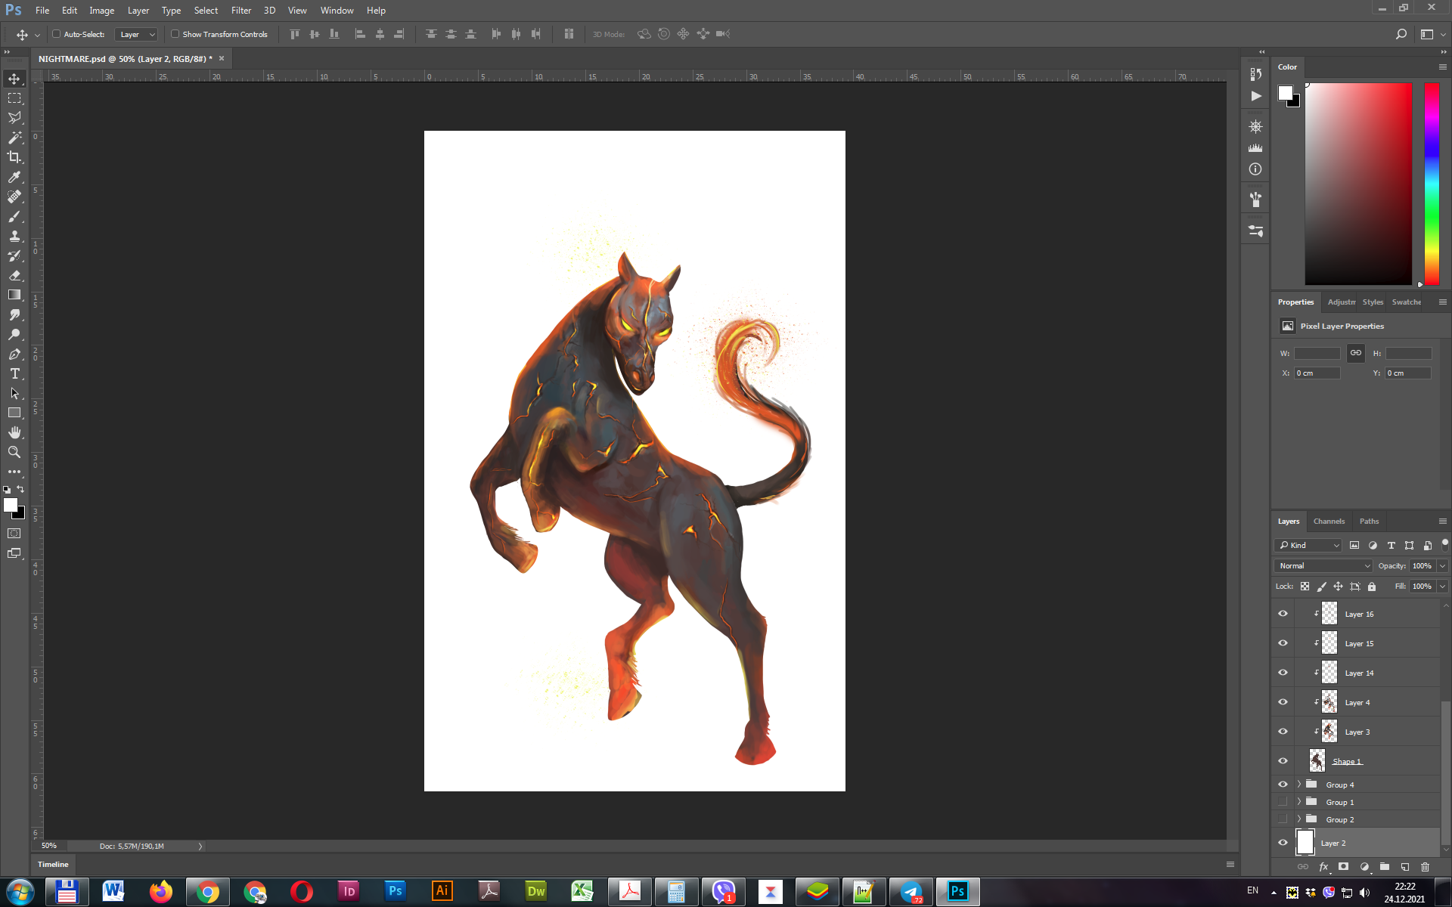Select the Zoom tool
Image resolution: width=1452 pixels, height=907 pixels.
[x=14, y=452]
